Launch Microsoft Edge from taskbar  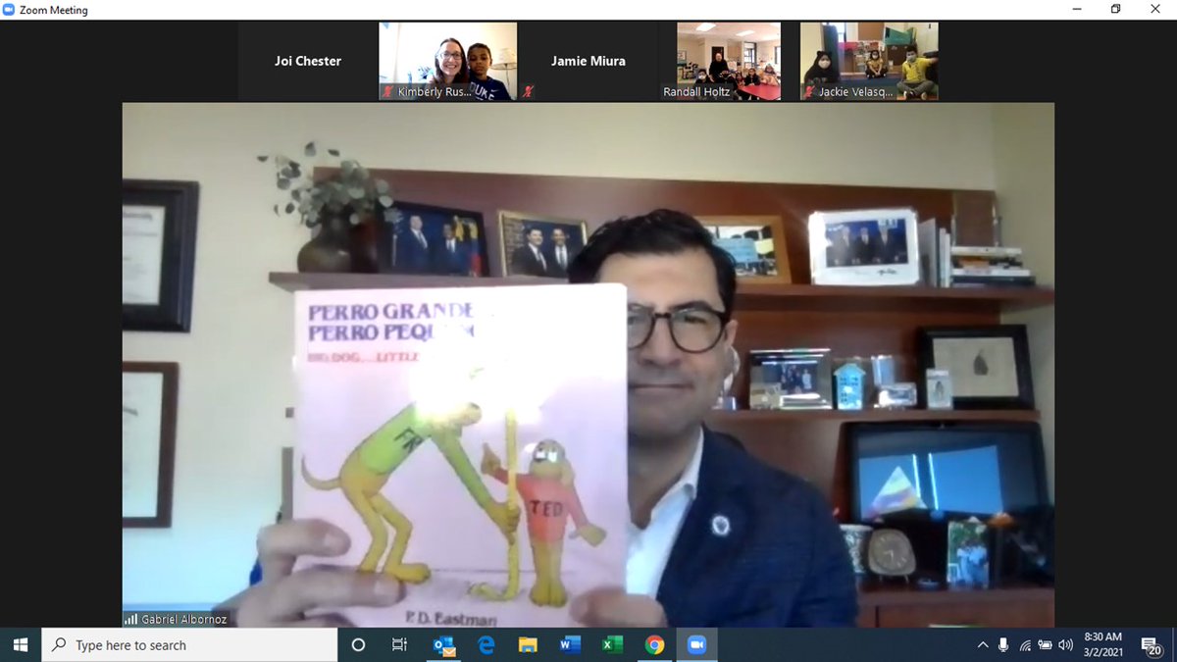pyautogui.click(x=486, y=644)
